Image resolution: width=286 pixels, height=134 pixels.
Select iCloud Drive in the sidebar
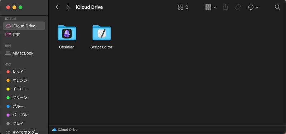pyautogui.click(x=24, y=26)
